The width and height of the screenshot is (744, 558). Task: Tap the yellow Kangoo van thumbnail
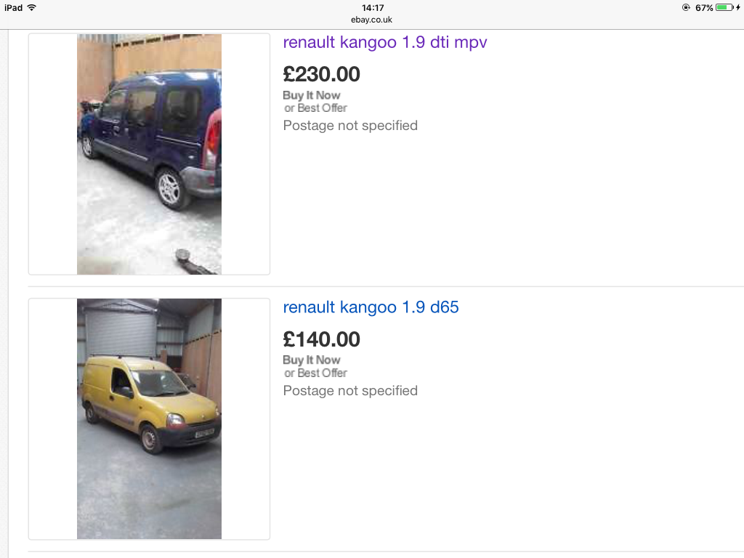pos(149,418)
